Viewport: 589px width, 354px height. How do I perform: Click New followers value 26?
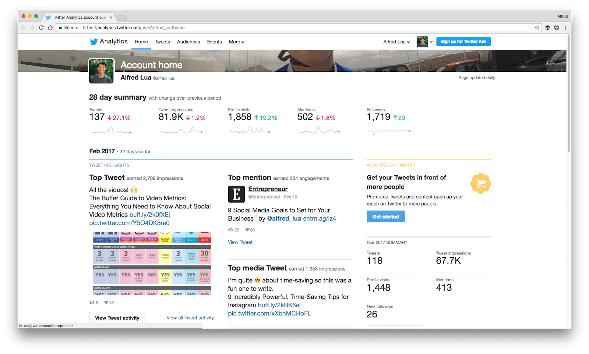(372, 314)
